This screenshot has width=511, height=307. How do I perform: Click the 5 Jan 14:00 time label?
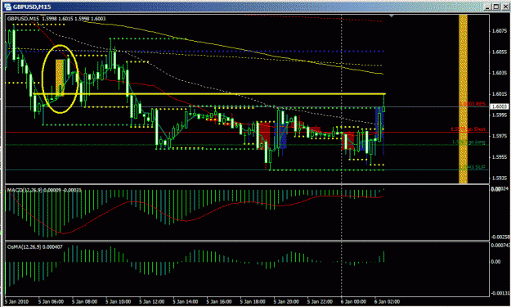pos(186,301)
